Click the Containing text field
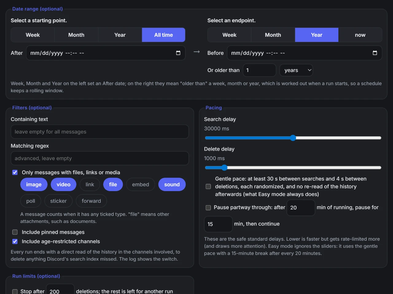 [x=100, y=132]
